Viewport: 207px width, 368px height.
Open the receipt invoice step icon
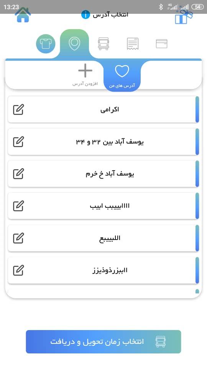coord(133,44)
